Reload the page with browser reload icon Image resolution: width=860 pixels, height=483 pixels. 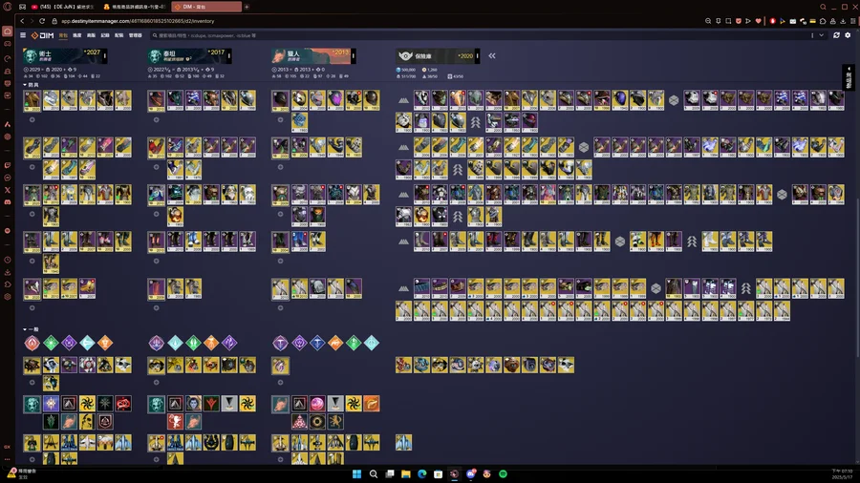(42, 21)
